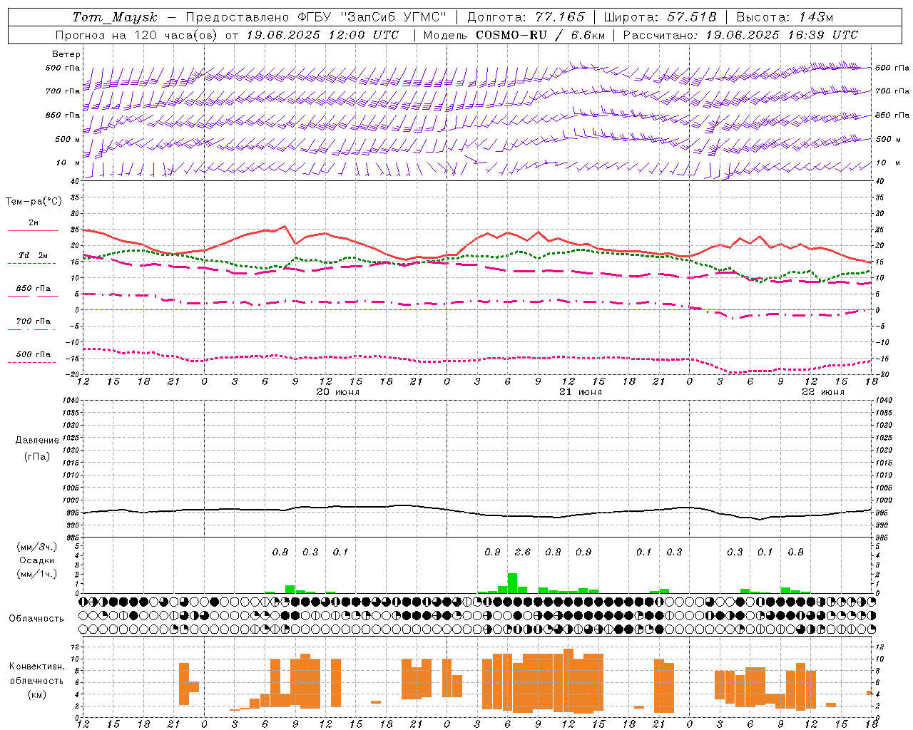913x730 pixels.
Task: Click the "22 июня" date label
Action: tap(823, 392)
